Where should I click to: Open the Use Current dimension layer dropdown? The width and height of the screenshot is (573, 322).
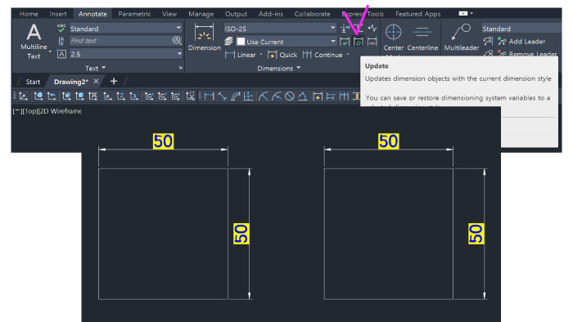tap(286, 42)
